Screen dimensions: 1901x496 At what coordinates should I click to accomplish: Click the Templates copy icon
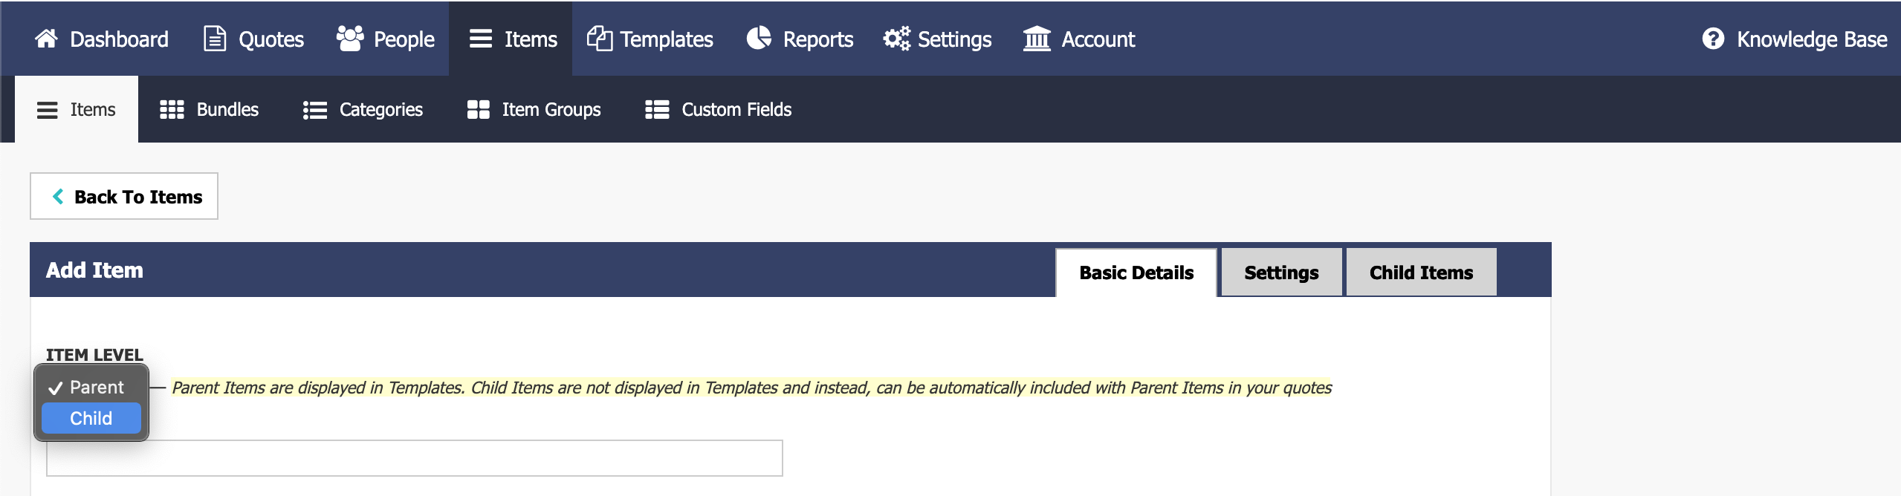click(x=600, y=39)
